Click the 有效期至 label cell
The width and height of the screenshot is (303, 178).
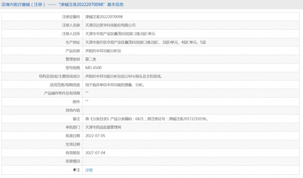point(42,153)
